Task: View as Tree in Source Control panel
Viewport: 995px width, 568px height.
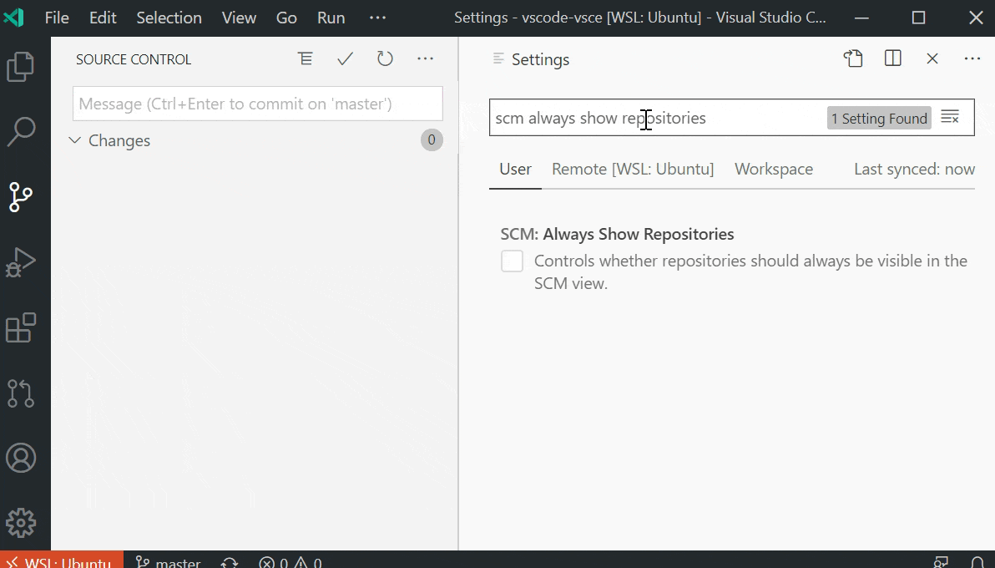Action: 305,58
